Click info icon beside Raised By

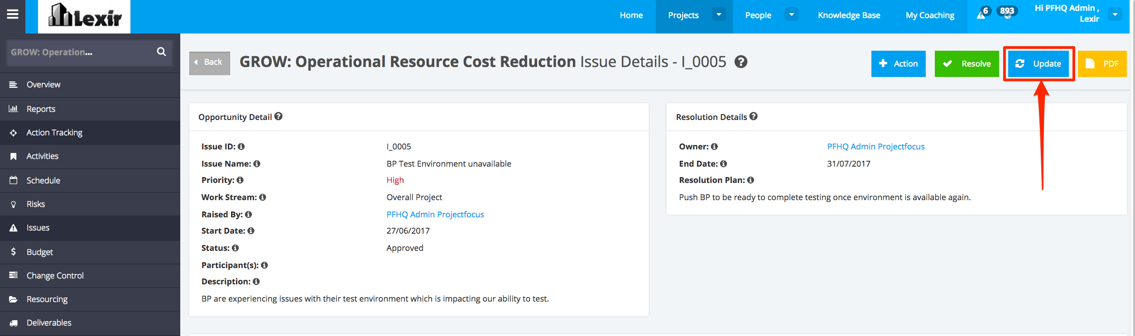click(249, 214)
